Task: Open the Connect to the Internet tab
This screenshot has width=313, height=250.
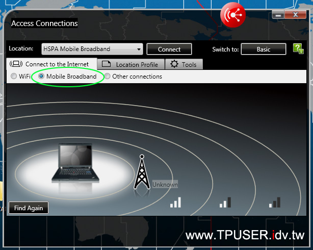Action: click(x=51, y=64)
